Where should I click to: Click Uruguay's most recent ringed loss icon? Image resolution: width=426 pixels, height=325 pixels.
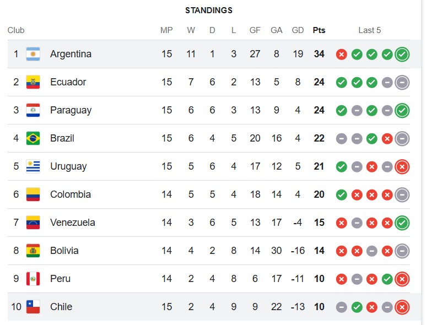[402, 166]
